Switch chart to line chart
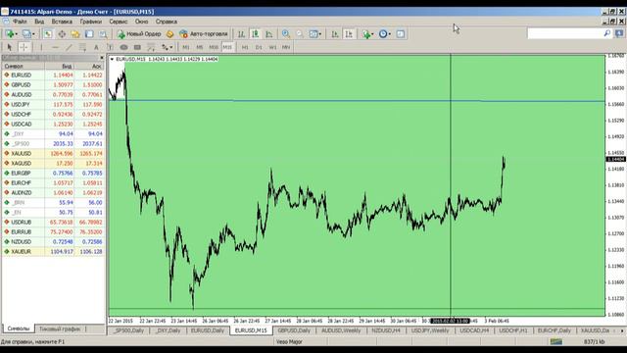The image size is (627, 353). [269, 34]
